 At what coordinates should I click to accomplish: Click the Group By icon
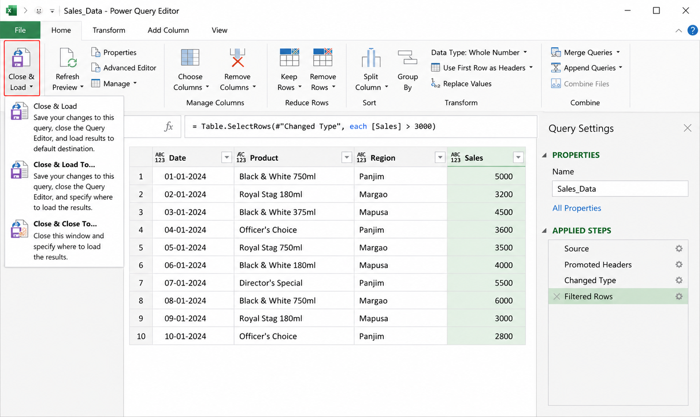tap(408, 58)
